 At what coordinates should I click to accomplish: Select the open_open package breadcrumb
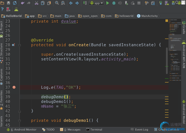coord(88,16)
